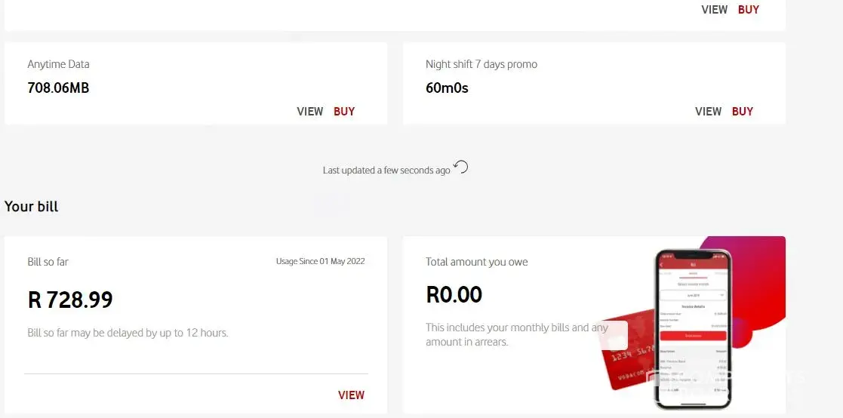Click BUY in the cut-off card above Night shift
This screenshot has height=418, width=843.
[x=749, y=10]
